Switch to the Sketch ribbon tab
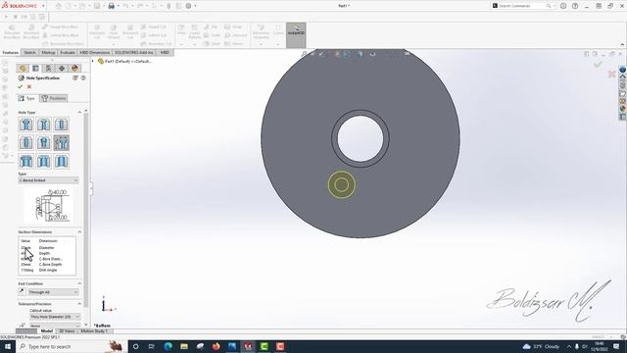Viewport: 627px width, 353px height. click(x=29, y=52)
